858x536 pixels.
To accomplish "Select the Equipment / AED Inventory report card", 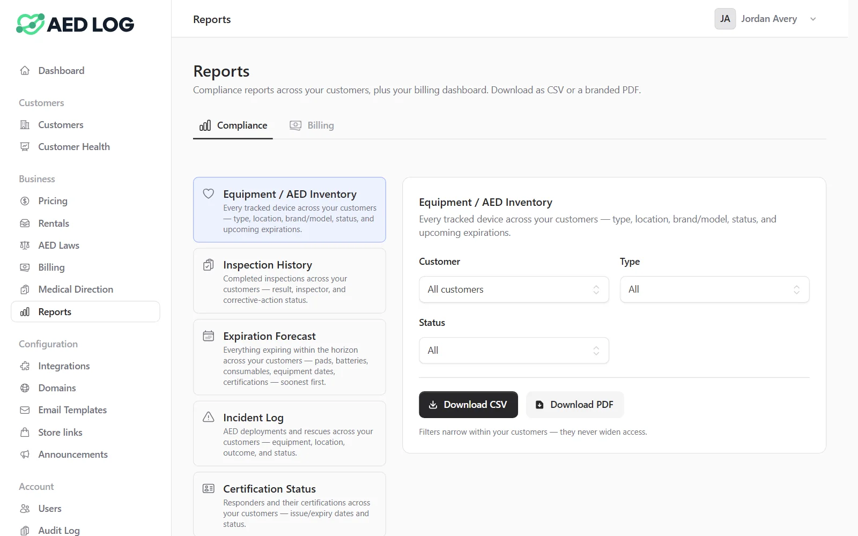I will point(290,210).
